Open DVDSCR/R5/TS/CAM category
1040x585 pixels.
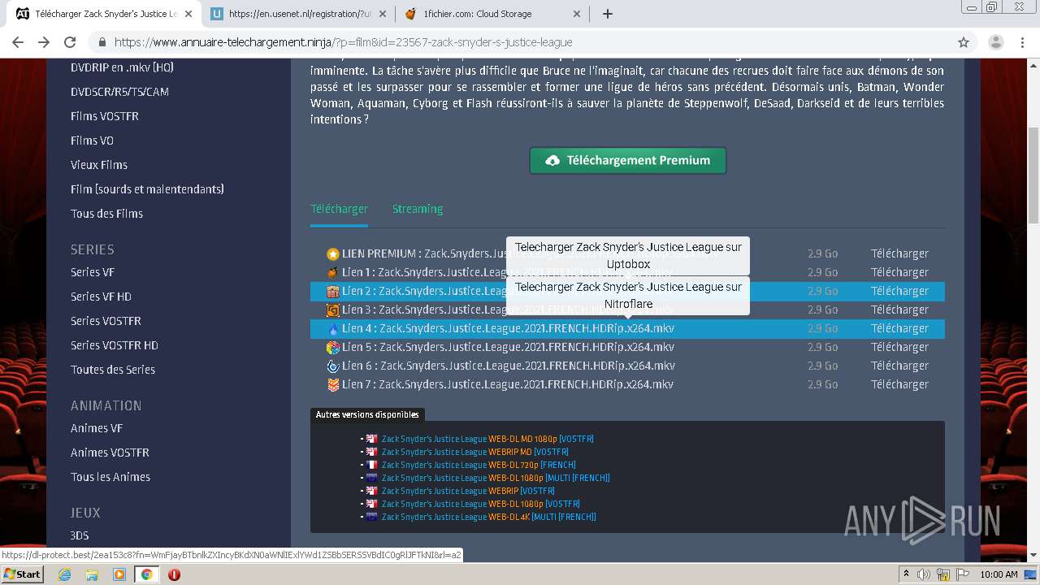point(119,92)
